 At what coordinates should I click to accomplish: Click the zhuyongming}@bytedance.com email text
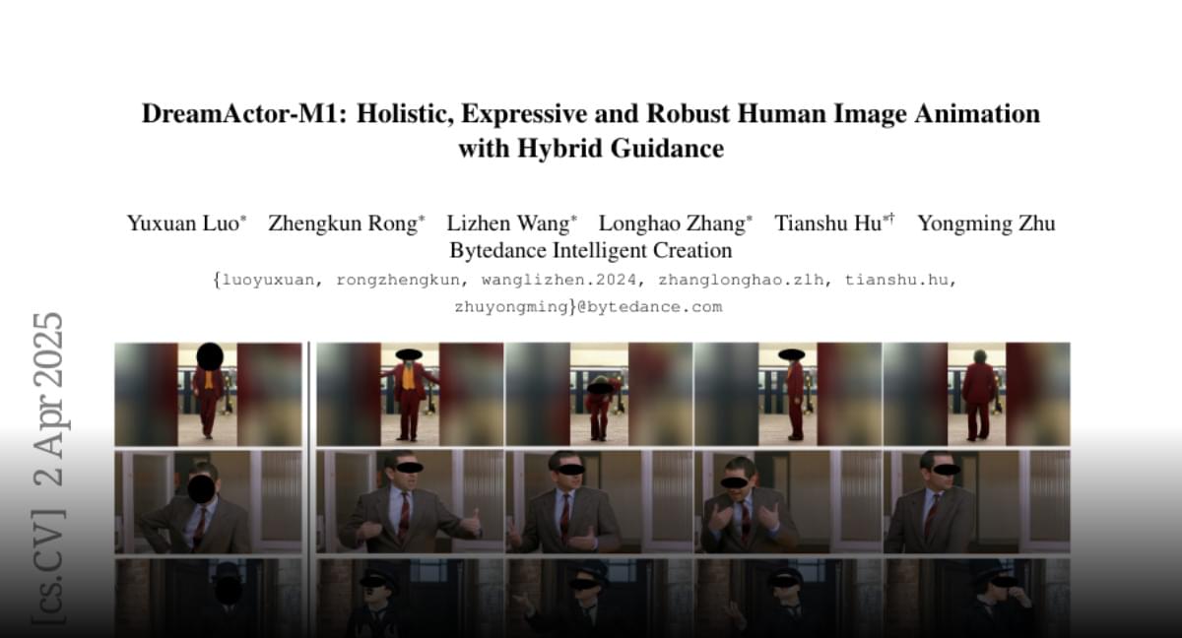tap(588, 307)
